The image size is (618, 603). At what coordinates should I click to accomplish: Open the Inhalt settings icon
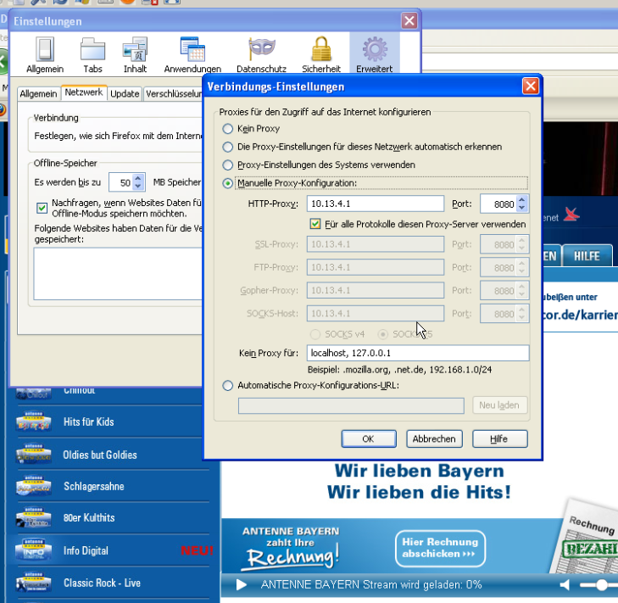click(135, 54)
